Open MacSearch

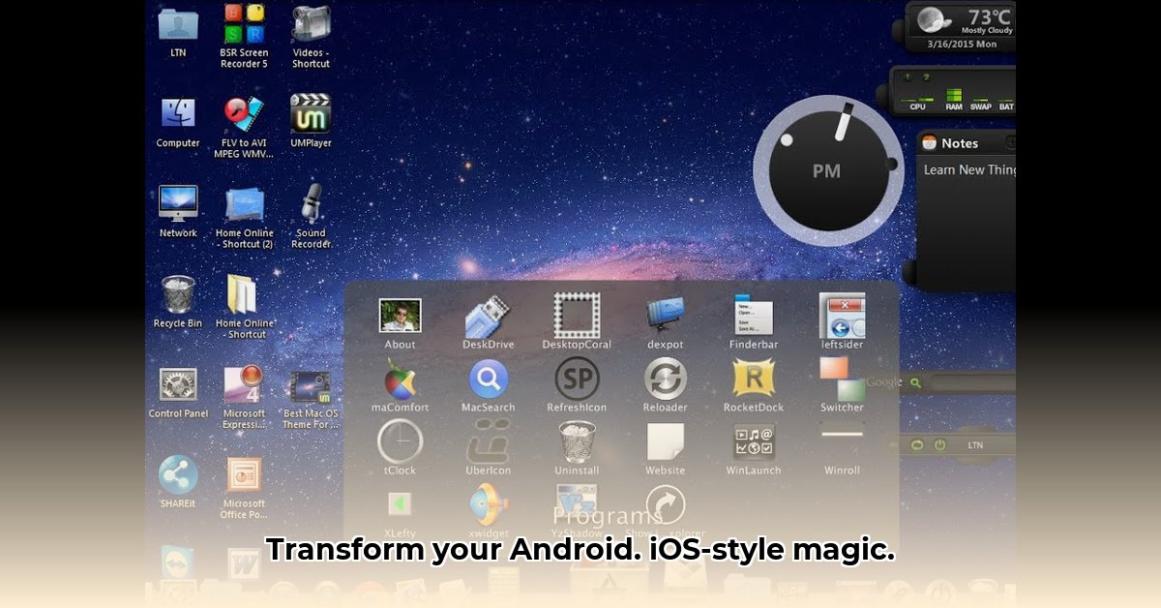pyautogui.click(x=489, y=380)
